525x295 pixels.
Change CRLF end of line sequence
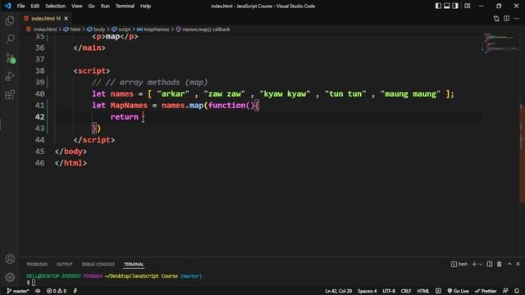click(406, 291)
